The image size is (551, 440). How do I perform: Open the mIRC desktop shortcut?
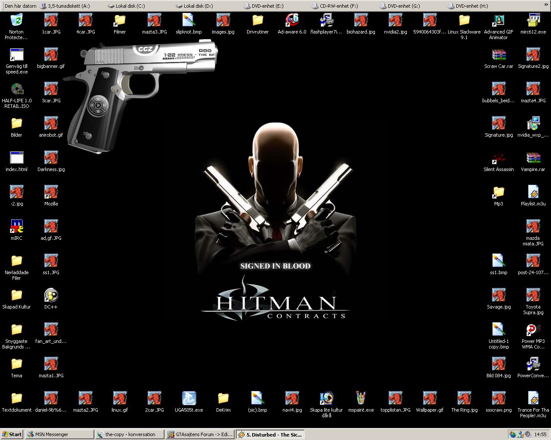[16, 230]
